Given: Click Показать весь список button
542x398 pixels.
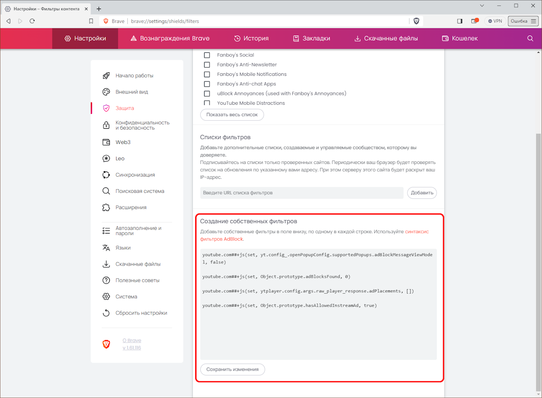Looking at the screenshot, I should (232, 115).
